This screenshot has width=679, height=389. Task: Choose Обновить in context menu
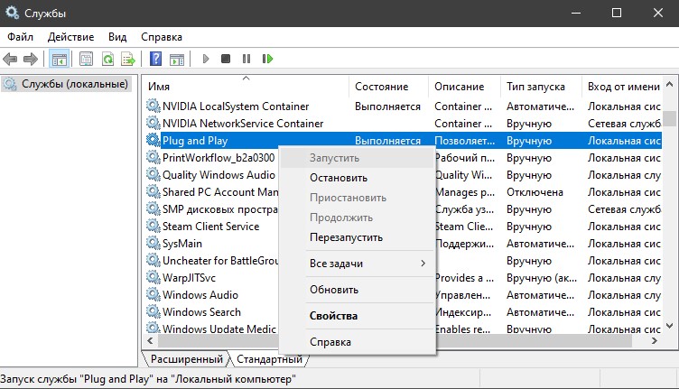click(357, 290)
